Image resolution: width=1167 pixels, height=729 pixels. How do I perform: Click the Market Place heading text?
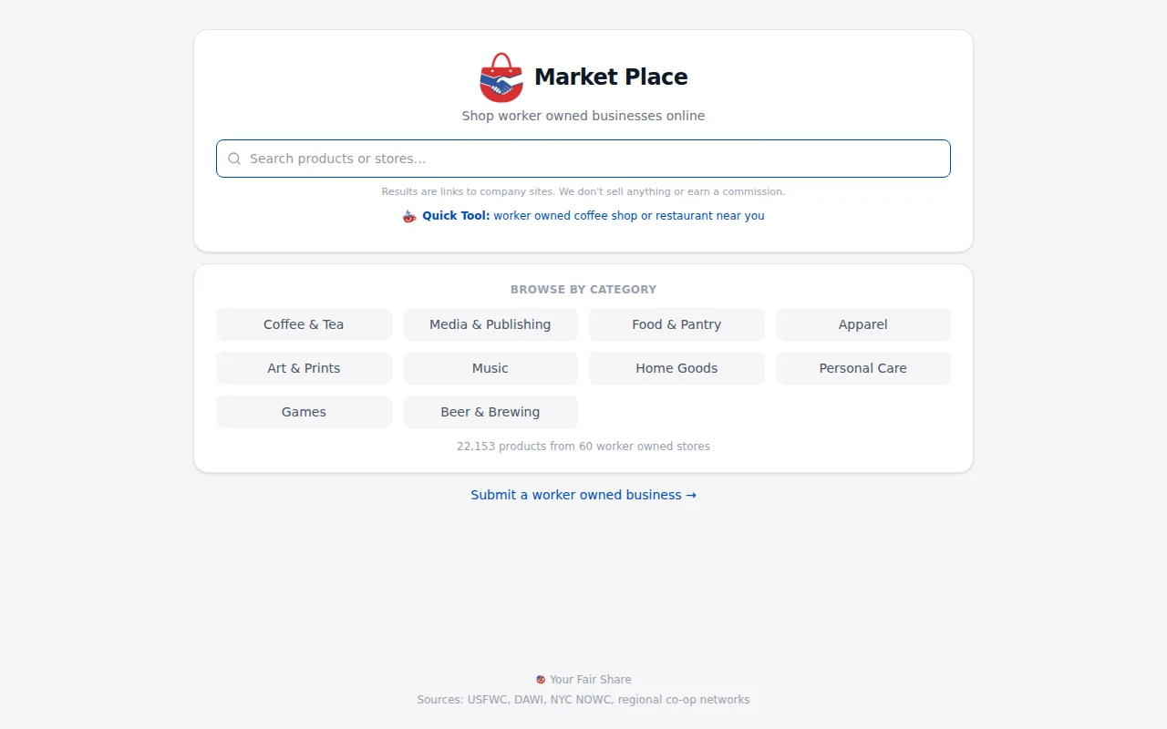point(611,77)
